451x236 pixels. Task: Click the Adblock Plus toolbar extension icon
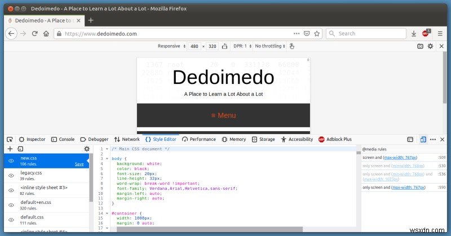426,33
